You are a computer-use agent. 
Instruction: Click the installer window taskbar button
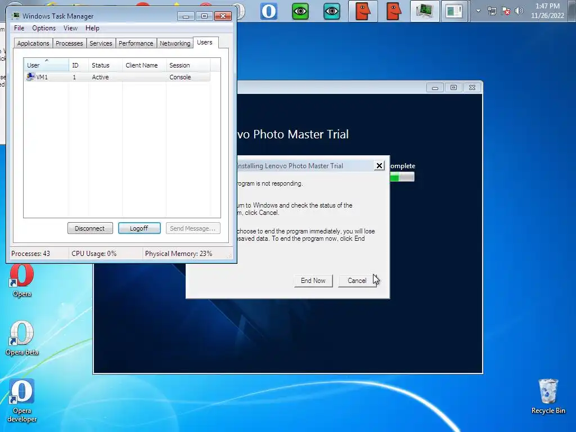454,11
